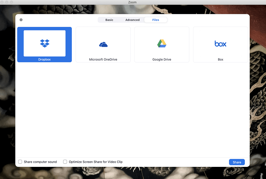Click the Zoom window title
266x179 pixels.
pyautogui.click(x=132, y=2)
